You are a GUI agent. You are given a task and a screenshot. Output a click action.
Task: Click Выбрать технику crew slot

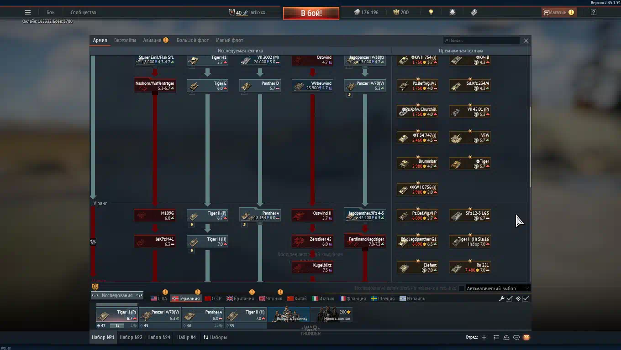(288, 315)
